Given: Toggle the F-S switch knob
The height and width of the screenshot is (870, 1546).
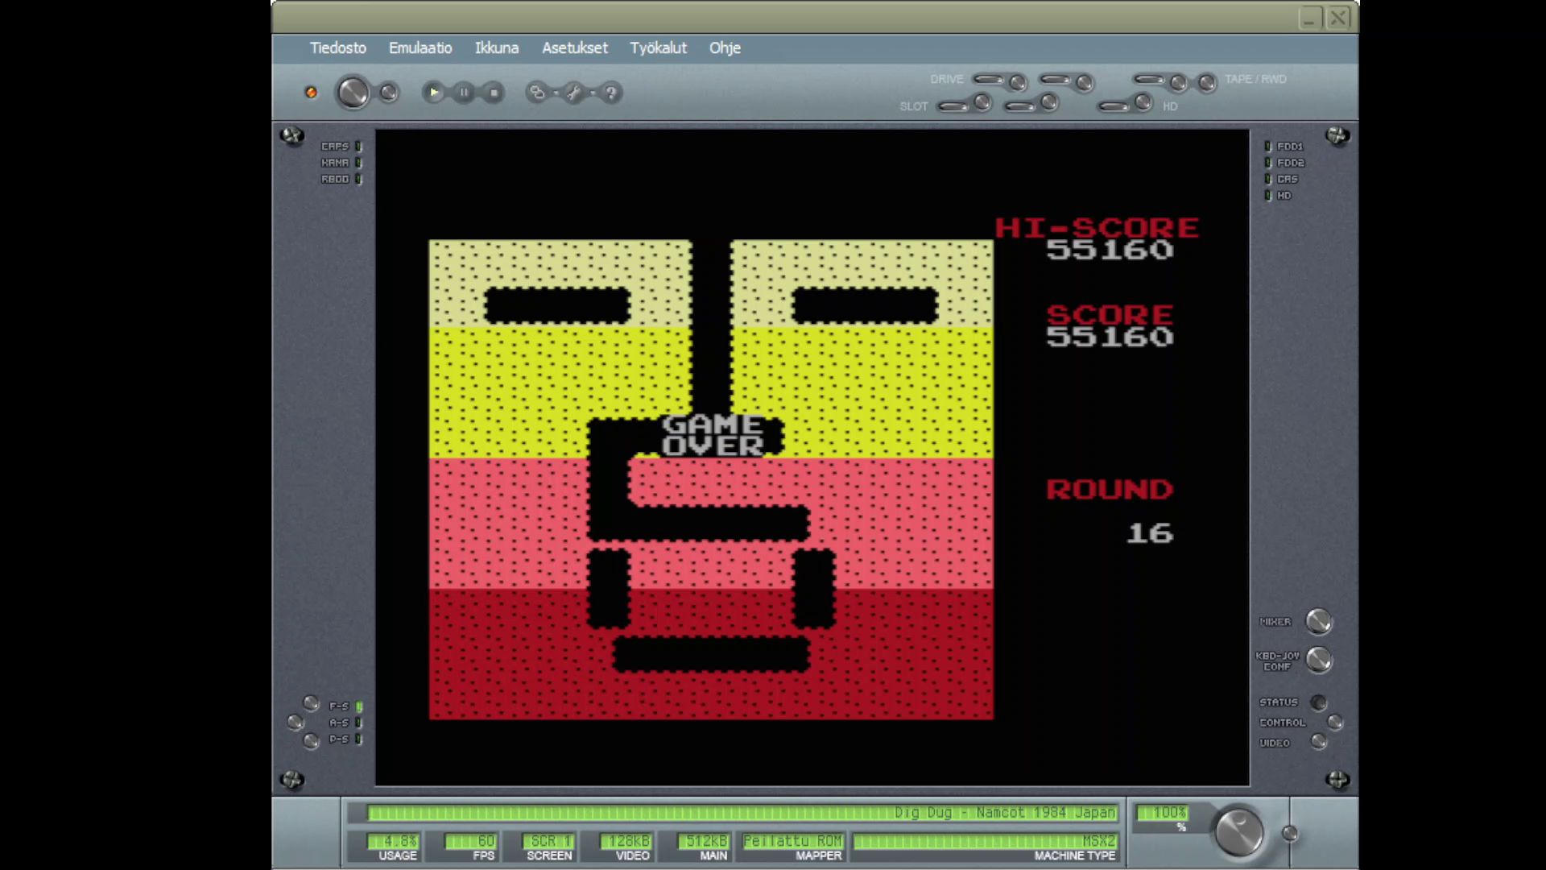Looking at the screenshot, I should click(311, 703).
